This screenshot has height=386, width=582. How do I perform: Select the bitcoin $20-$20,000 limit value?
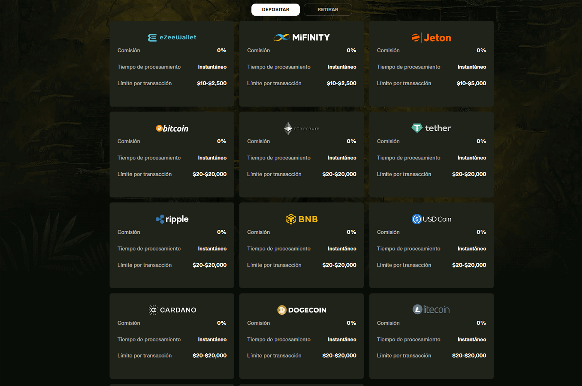coord(210,174)
